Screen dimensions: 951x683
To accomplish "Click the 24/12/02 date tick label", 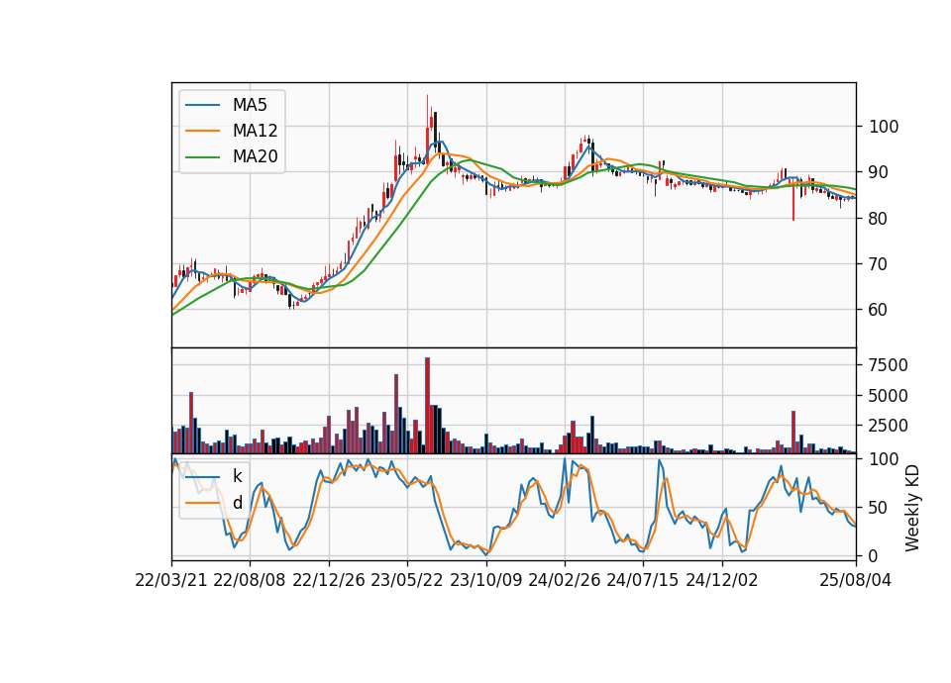I will [x=722, y=580].
